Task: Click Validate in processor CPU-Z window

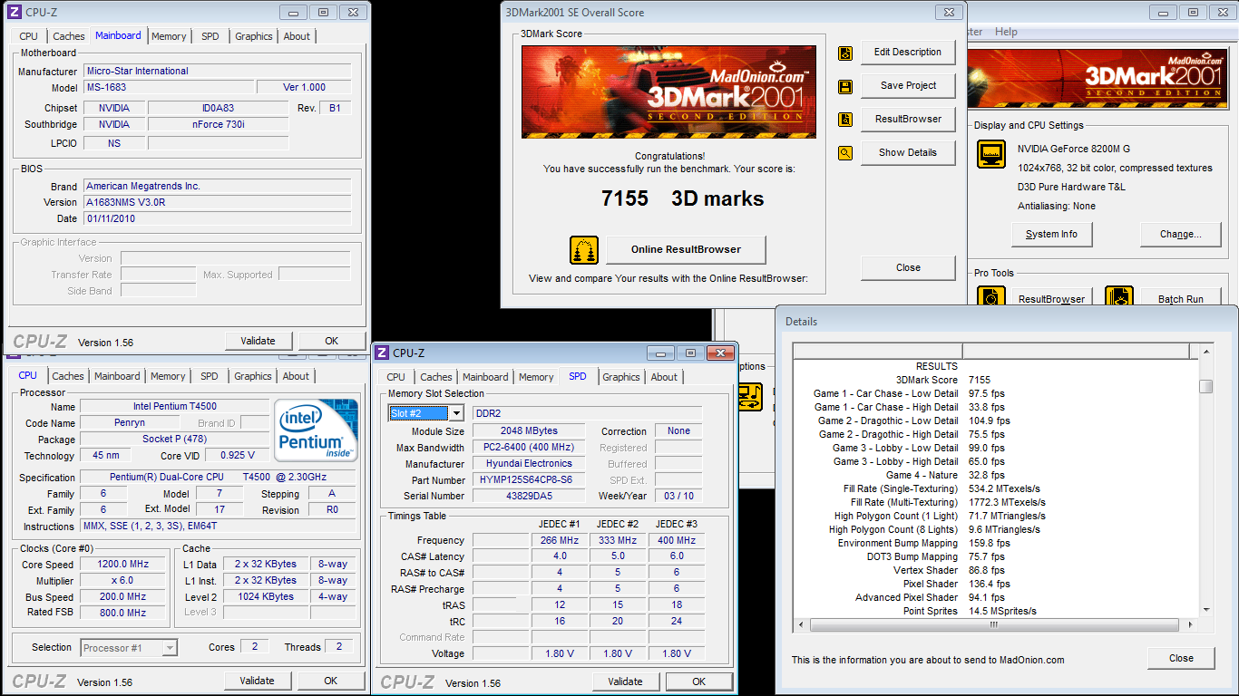Action: tap(257, 681)
